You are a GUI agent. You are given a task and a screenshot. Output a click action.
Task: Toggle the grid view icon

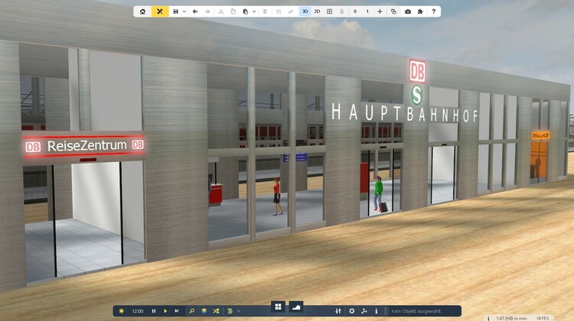point(329,11)
